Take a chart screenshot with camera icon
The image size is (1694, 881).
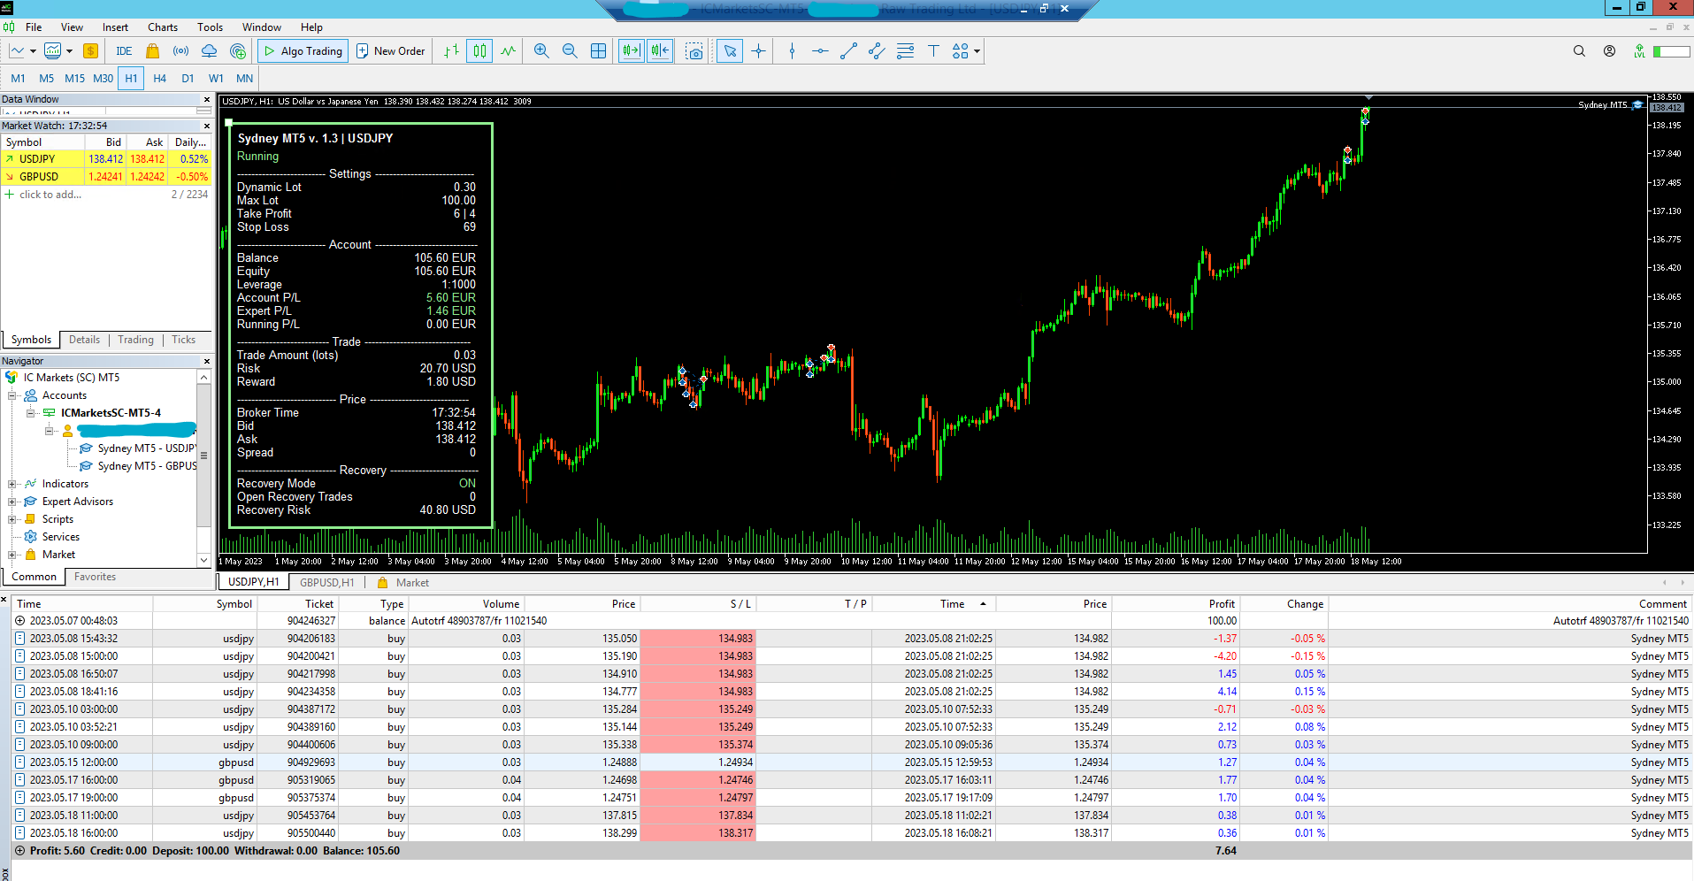(x=694, y=51)
